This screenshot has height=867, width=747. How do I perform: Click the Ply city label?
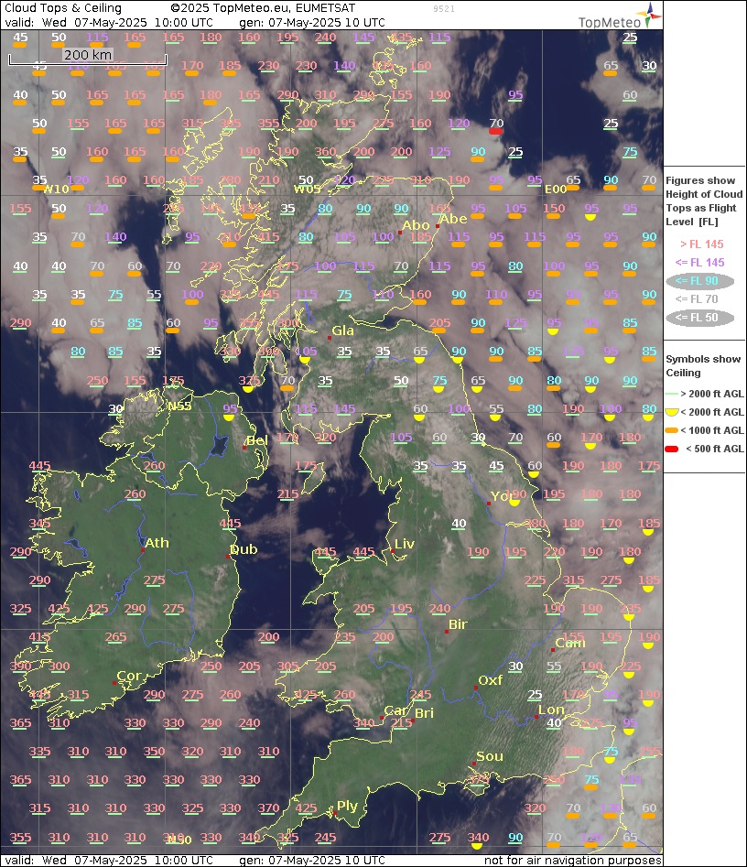[x=347, y=807]
